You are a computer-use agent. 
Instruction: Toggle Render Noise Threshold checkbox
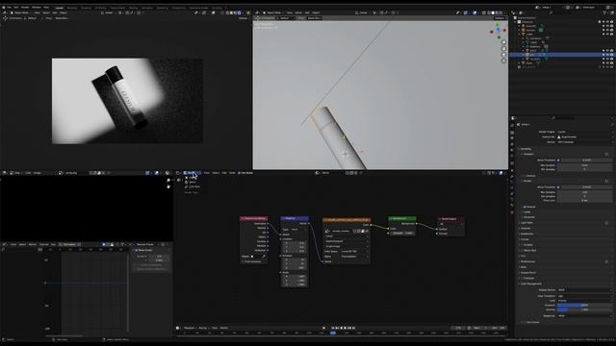click(x=558, y=187)
